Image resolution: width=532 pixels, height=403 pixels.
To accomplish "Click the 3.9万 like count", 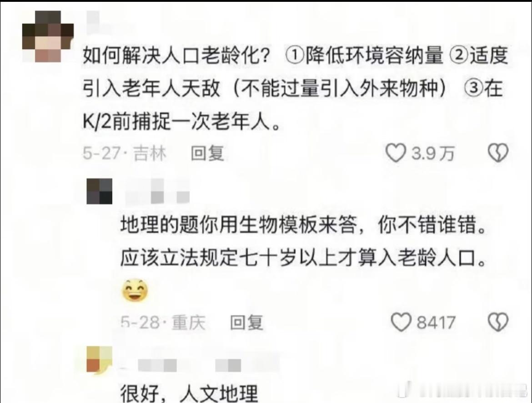I will pos(433,153).
